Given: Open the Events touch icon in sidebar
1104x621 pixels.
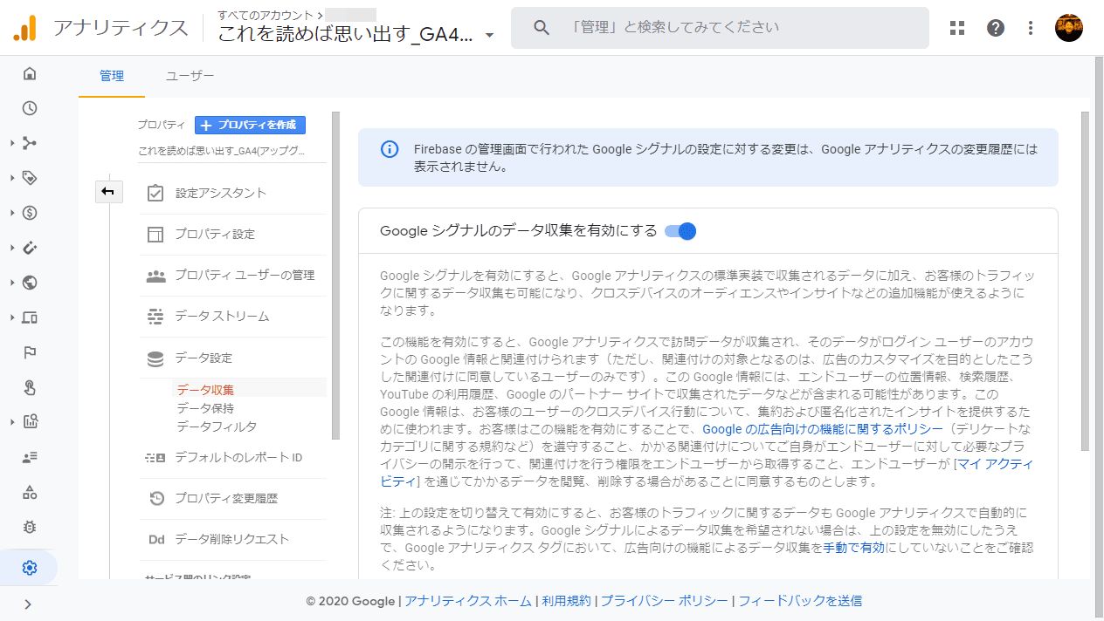Looking at the screenshot, I should [x=30, y=387].
